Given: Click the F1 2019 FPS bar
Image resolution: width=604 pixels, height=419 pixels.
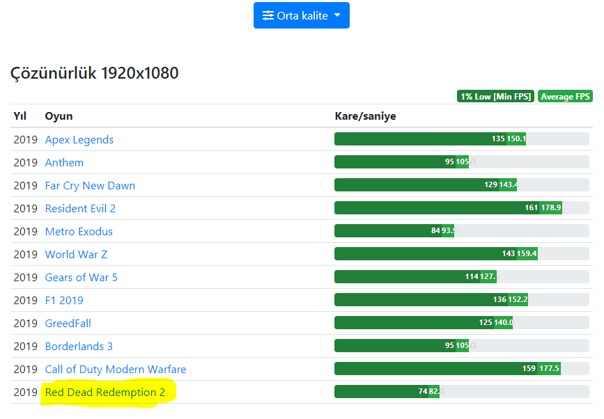Looking at the screenshot, I should tap(461, 300).
